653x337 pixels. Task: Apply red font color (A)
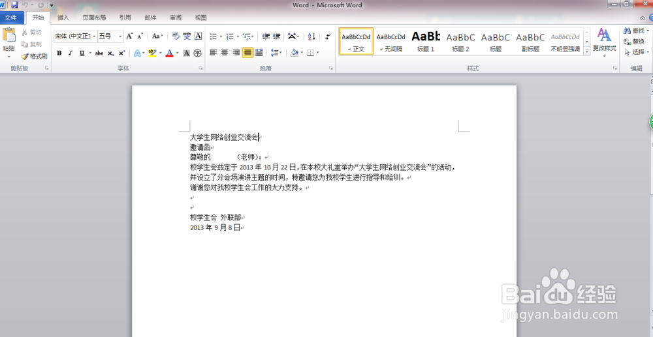(170, 53)
